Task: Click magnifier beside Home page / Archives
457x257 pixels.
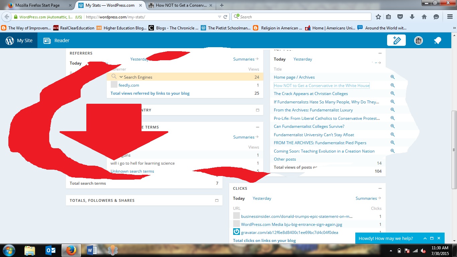Action: pos(392,77)
